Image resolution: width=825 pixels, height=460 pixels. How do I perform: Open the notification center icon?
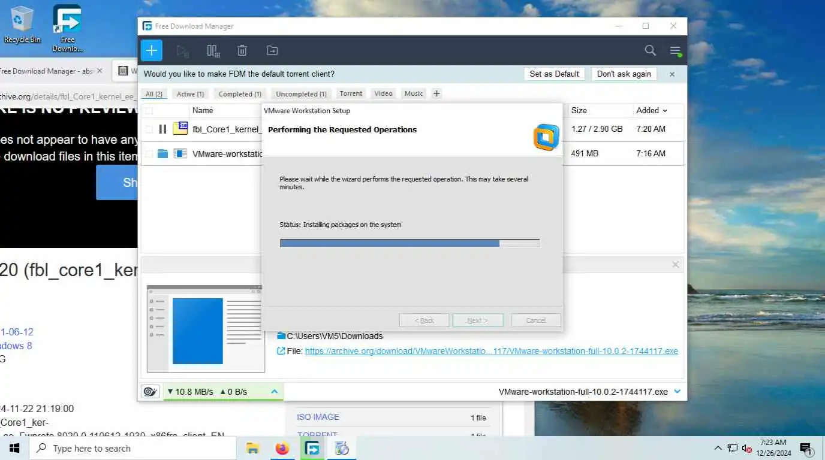806,448
